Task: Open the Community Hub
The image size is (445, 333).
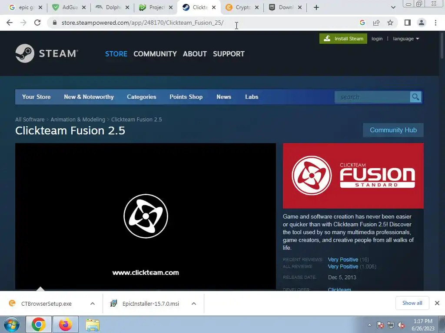Action: tap(393, 130)
